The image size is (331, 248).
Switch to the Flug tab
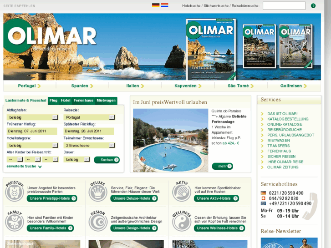pos(53,101)
